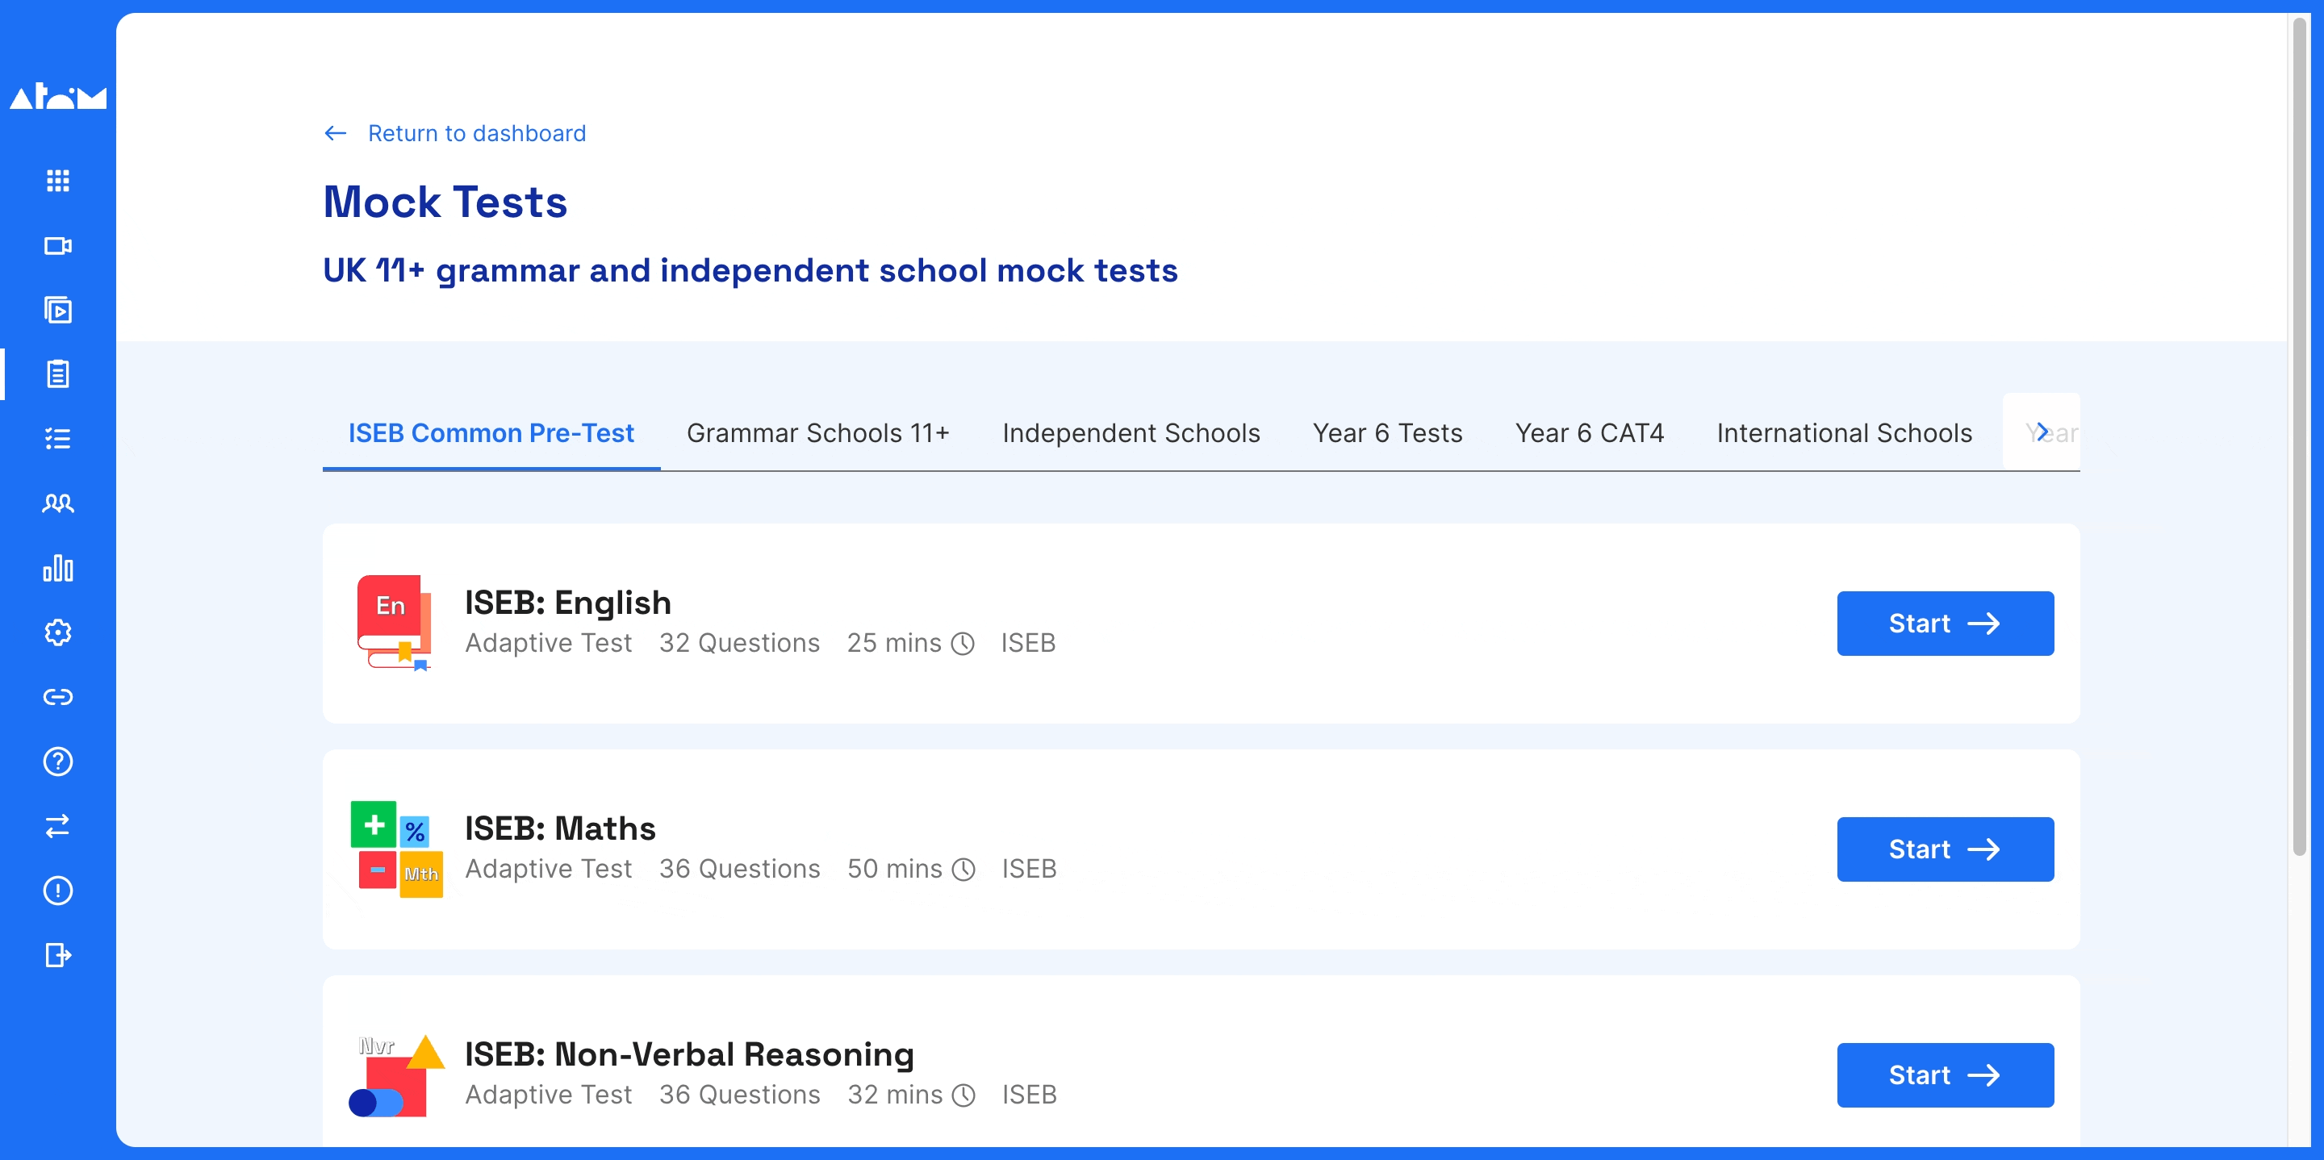Click the settings gear icon in sidebar
The width and height of the screenshot is (2324, 1160).
(59, 632)
